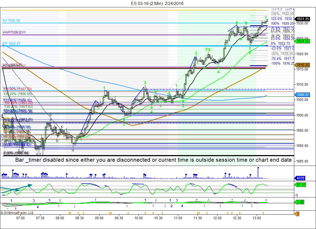Click the 1910.00 price axis label
The width and height of the screenshot is (316, 229).
(x=302, y=84)
